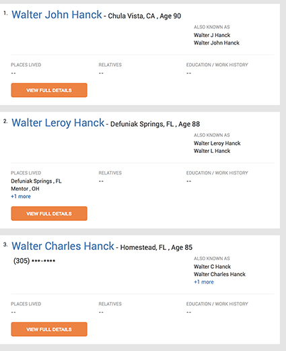Image resolution: width=286 pixels, height=351 pixels.
Task: View full details for Walter Leroy Hanck
Action: tap(49, 214)
